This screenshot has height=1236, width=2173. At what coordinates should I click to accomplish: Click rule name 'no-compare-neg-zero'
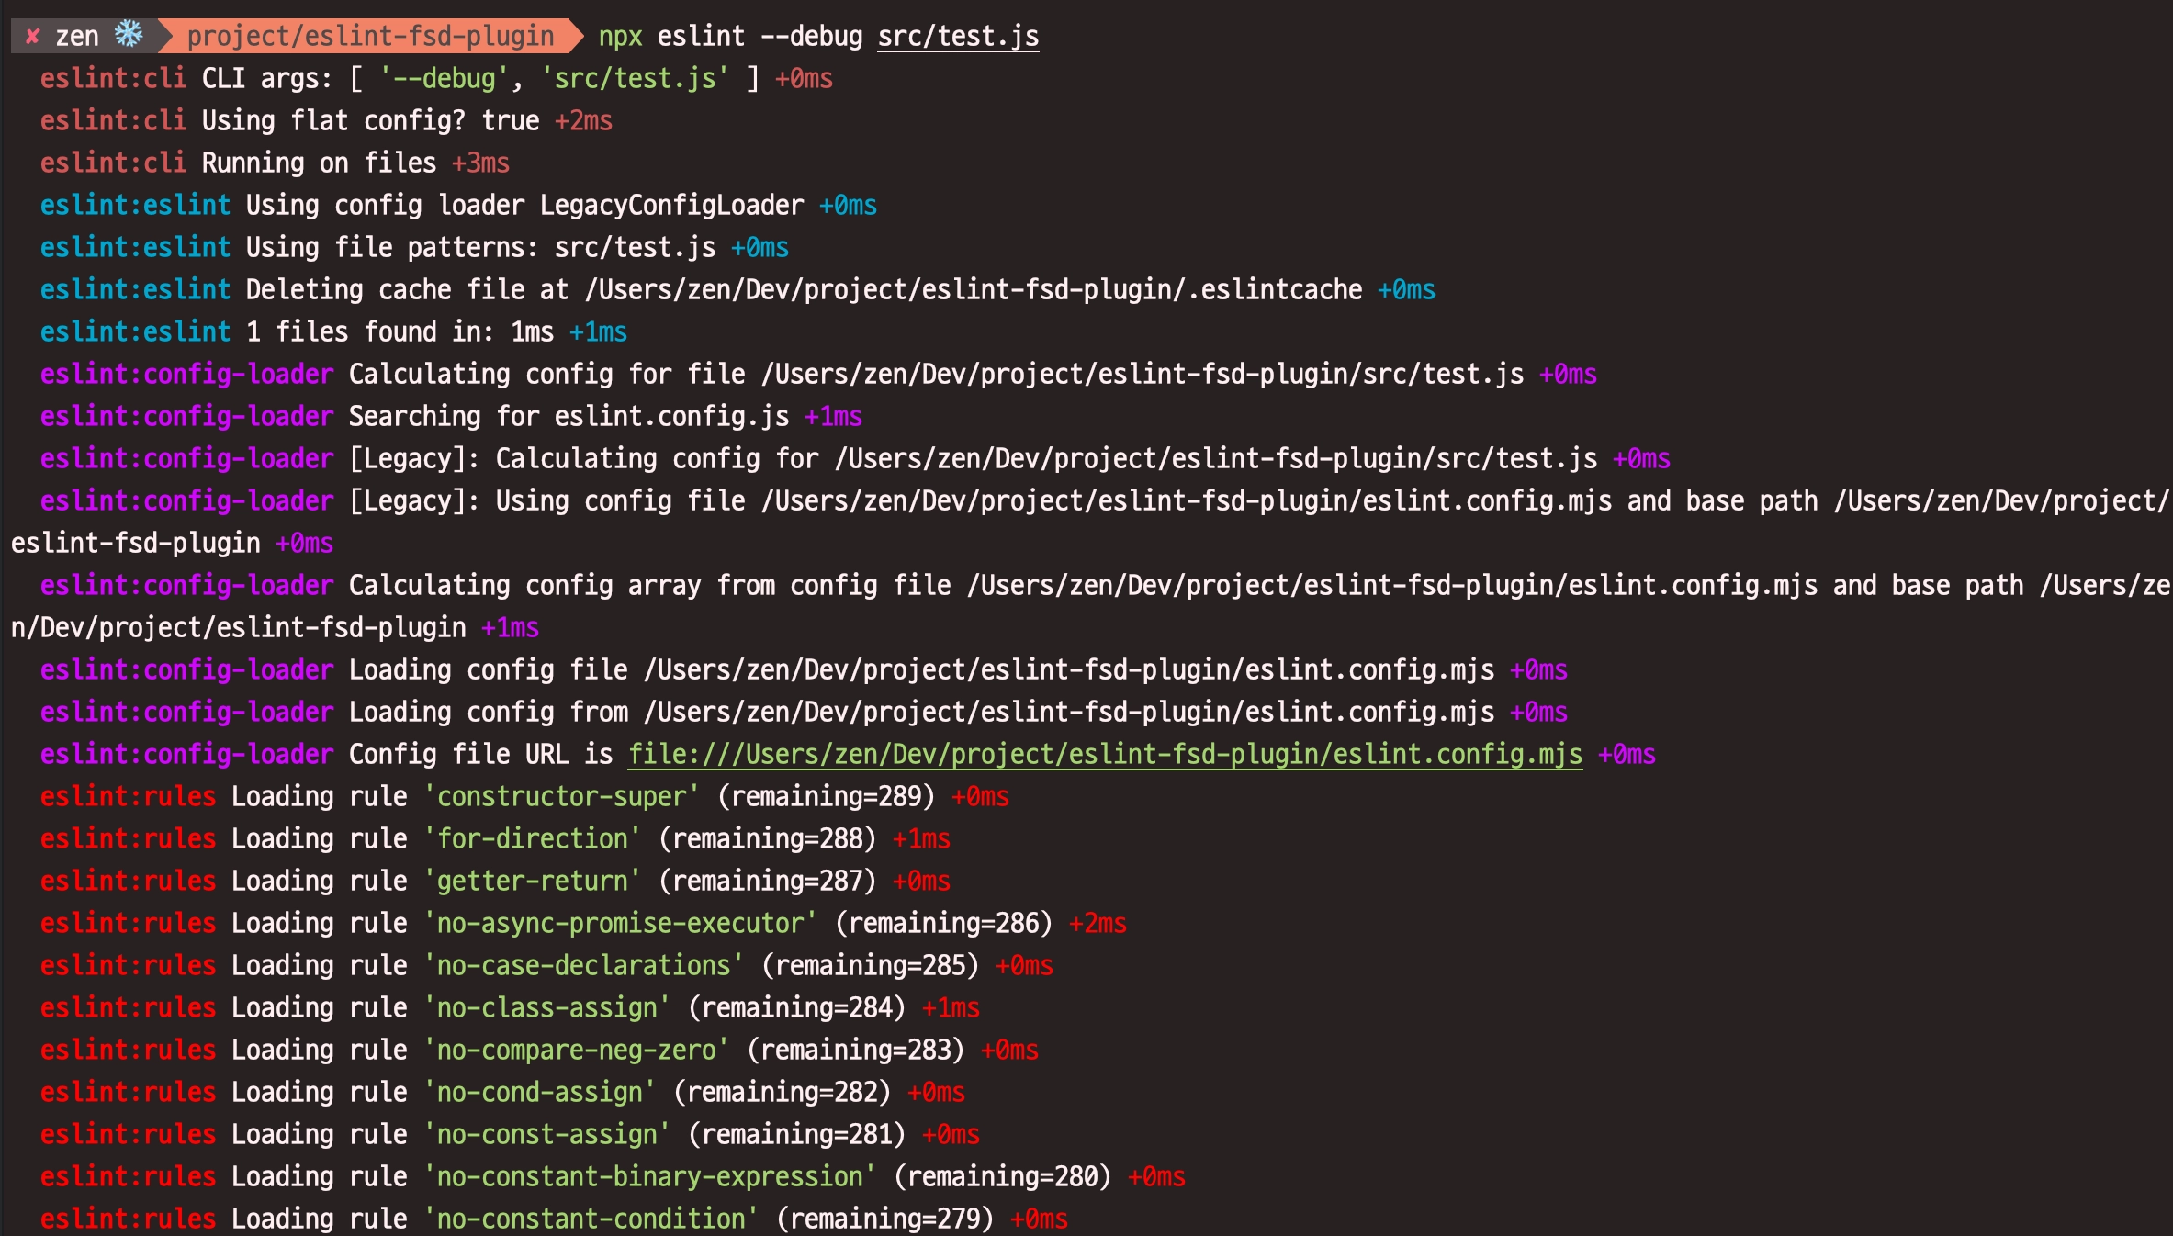tap(576, 1051)
